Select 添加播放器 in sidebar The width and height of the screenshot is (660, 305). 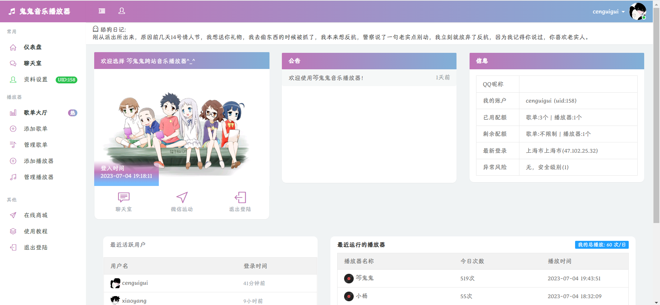(x=38, y=161)
